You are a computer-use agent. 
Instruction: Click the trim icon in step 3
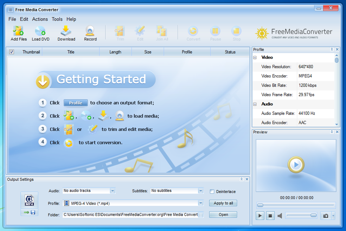click(x=69, y=129)
